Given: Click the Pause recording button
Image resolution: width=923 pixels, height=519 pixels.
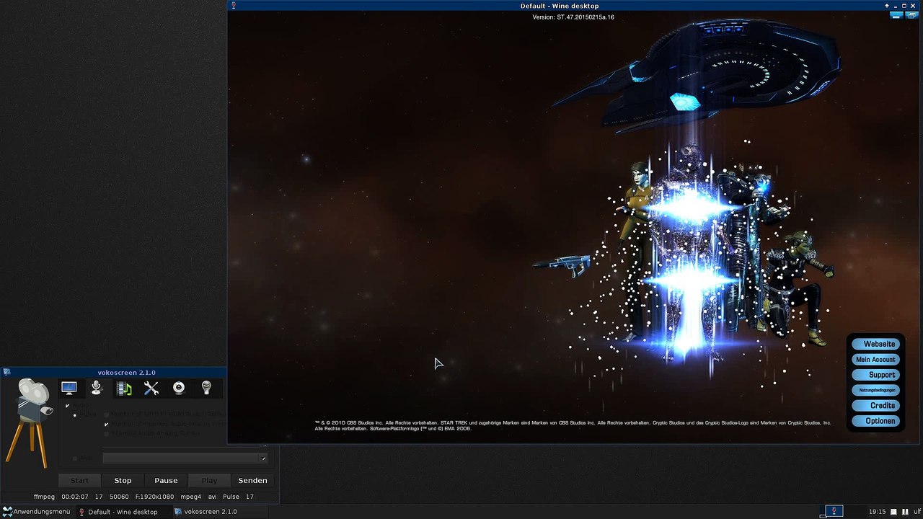Looking at the screenshot, I should (x=166, y=480).
